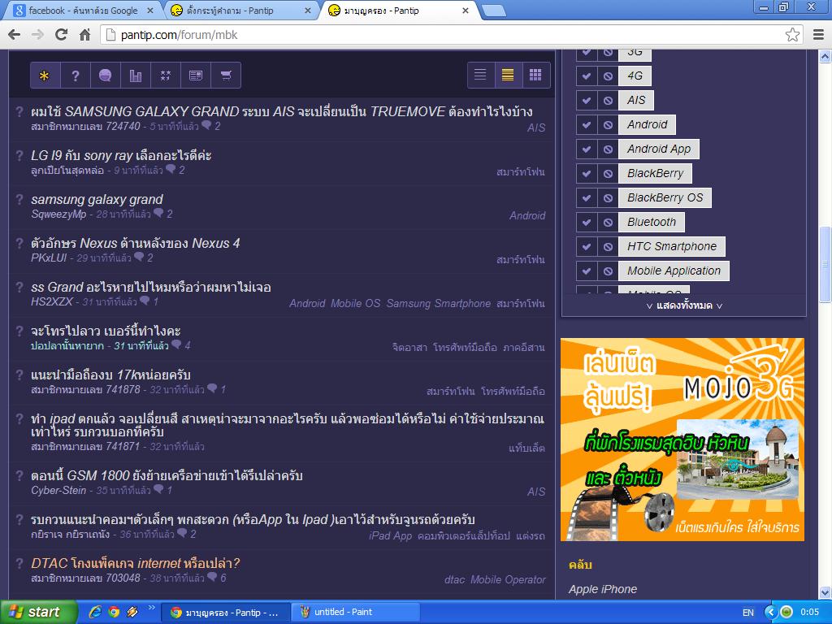This screenshot has height=624, width=832.
Task: Open the MOJO 3G advertisement banner
Action: (682, 440)
